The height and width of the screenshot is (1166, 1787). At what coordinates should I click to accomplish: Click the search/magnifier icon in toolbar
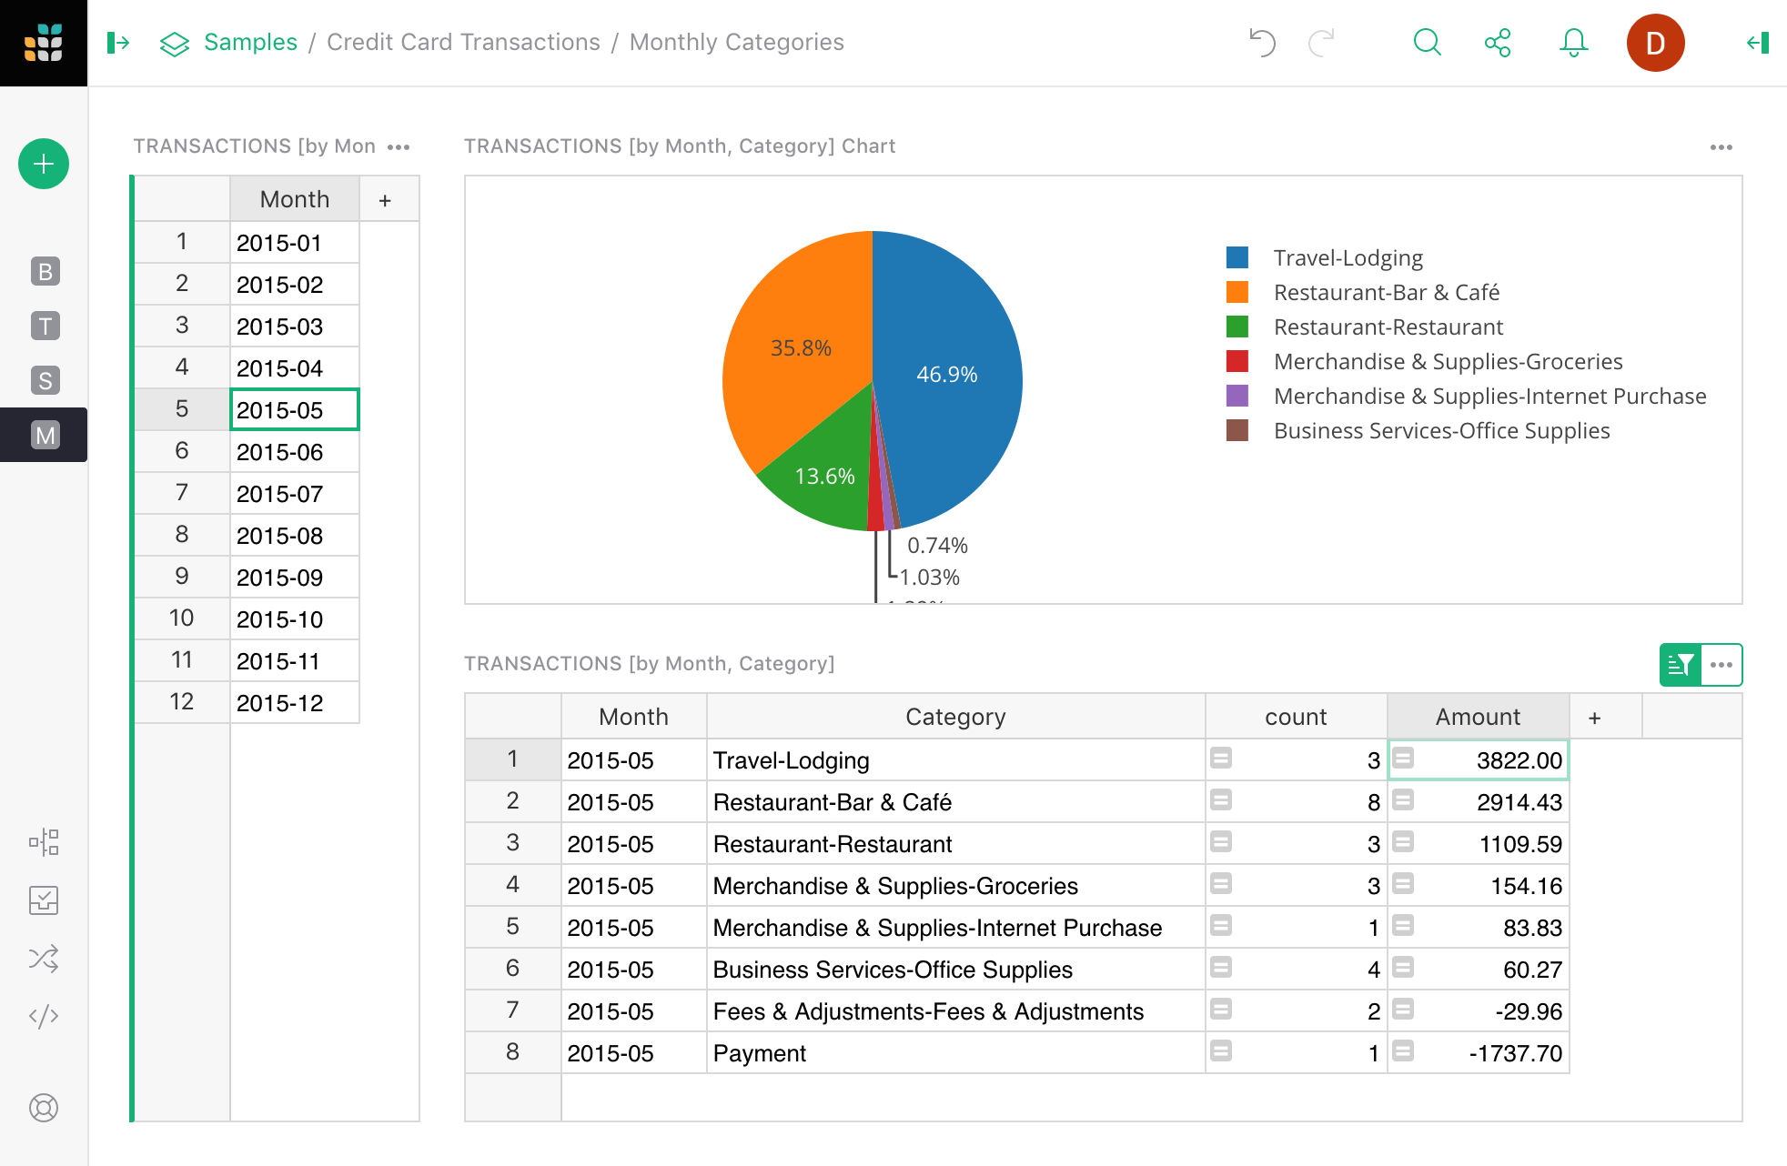click(x=1429, y=43)
